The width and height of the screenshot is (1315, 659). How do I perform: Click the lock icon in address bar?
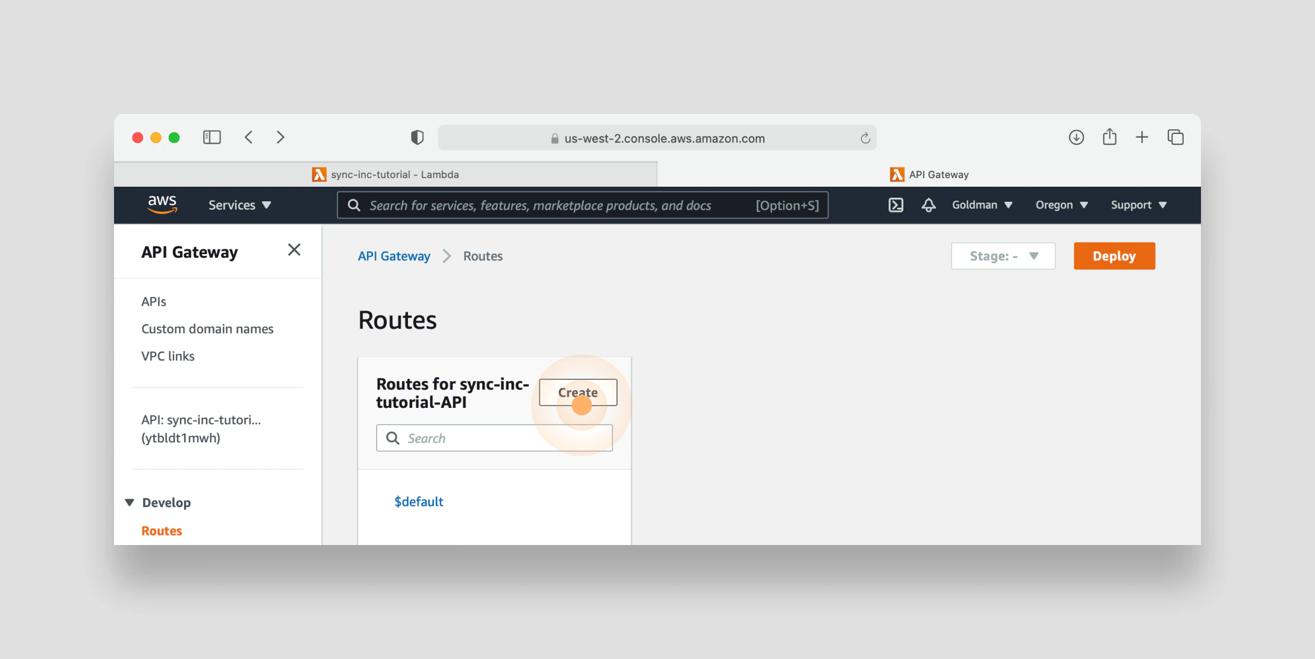555,138
